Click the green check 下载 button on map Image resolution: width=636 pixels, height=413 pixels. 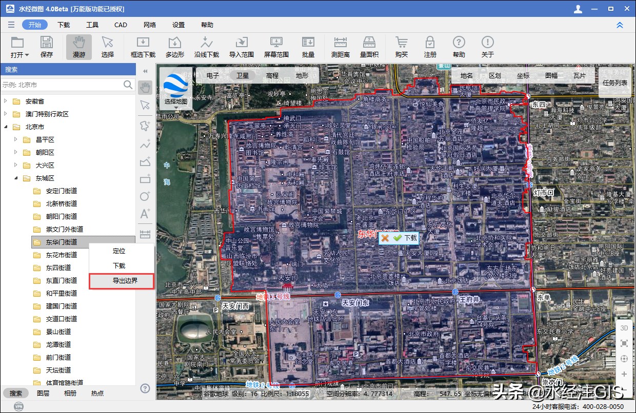click(x=405, y=238)
